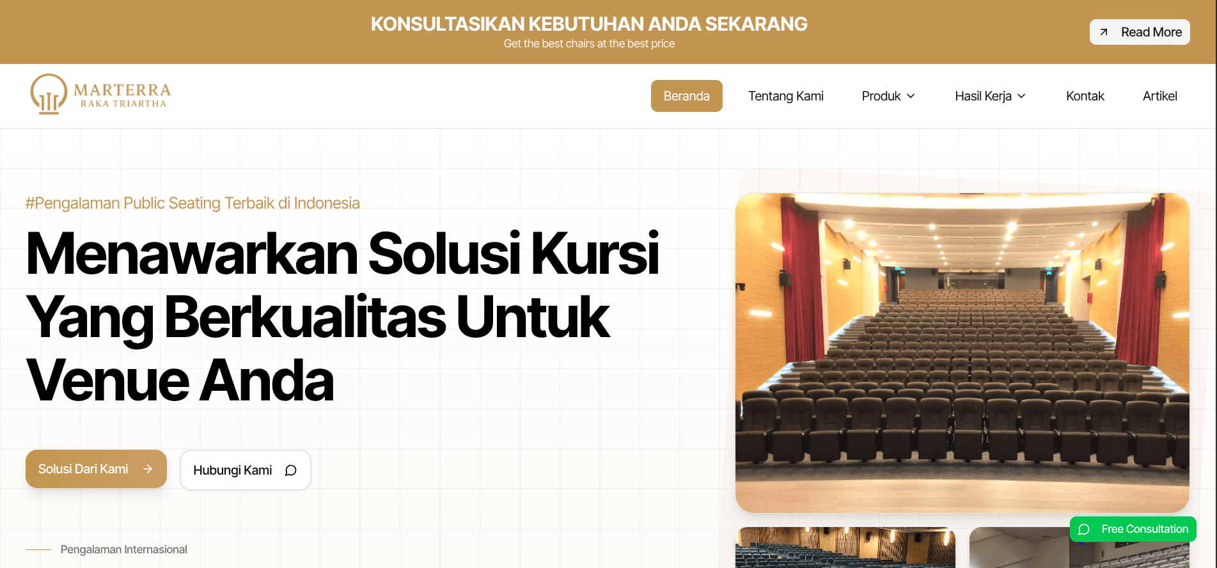Click arrow icon in Solusi Dari Kami button

[x=148, y=469]
